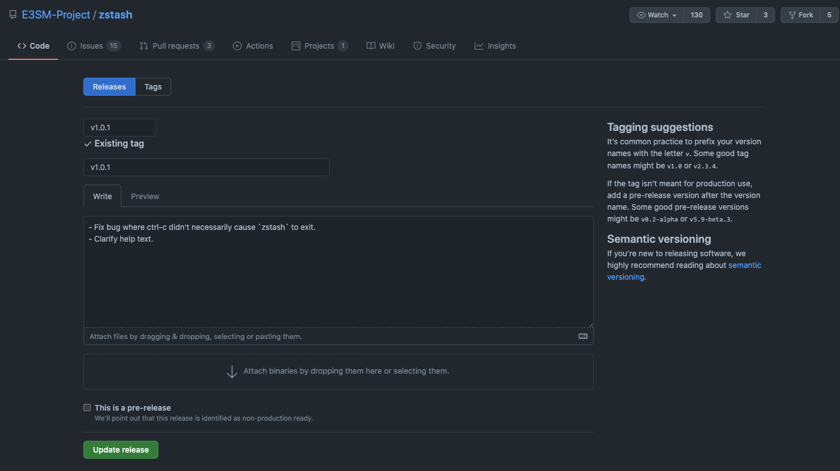
Task: Click the Projects board icon
Action: point(296,46)
